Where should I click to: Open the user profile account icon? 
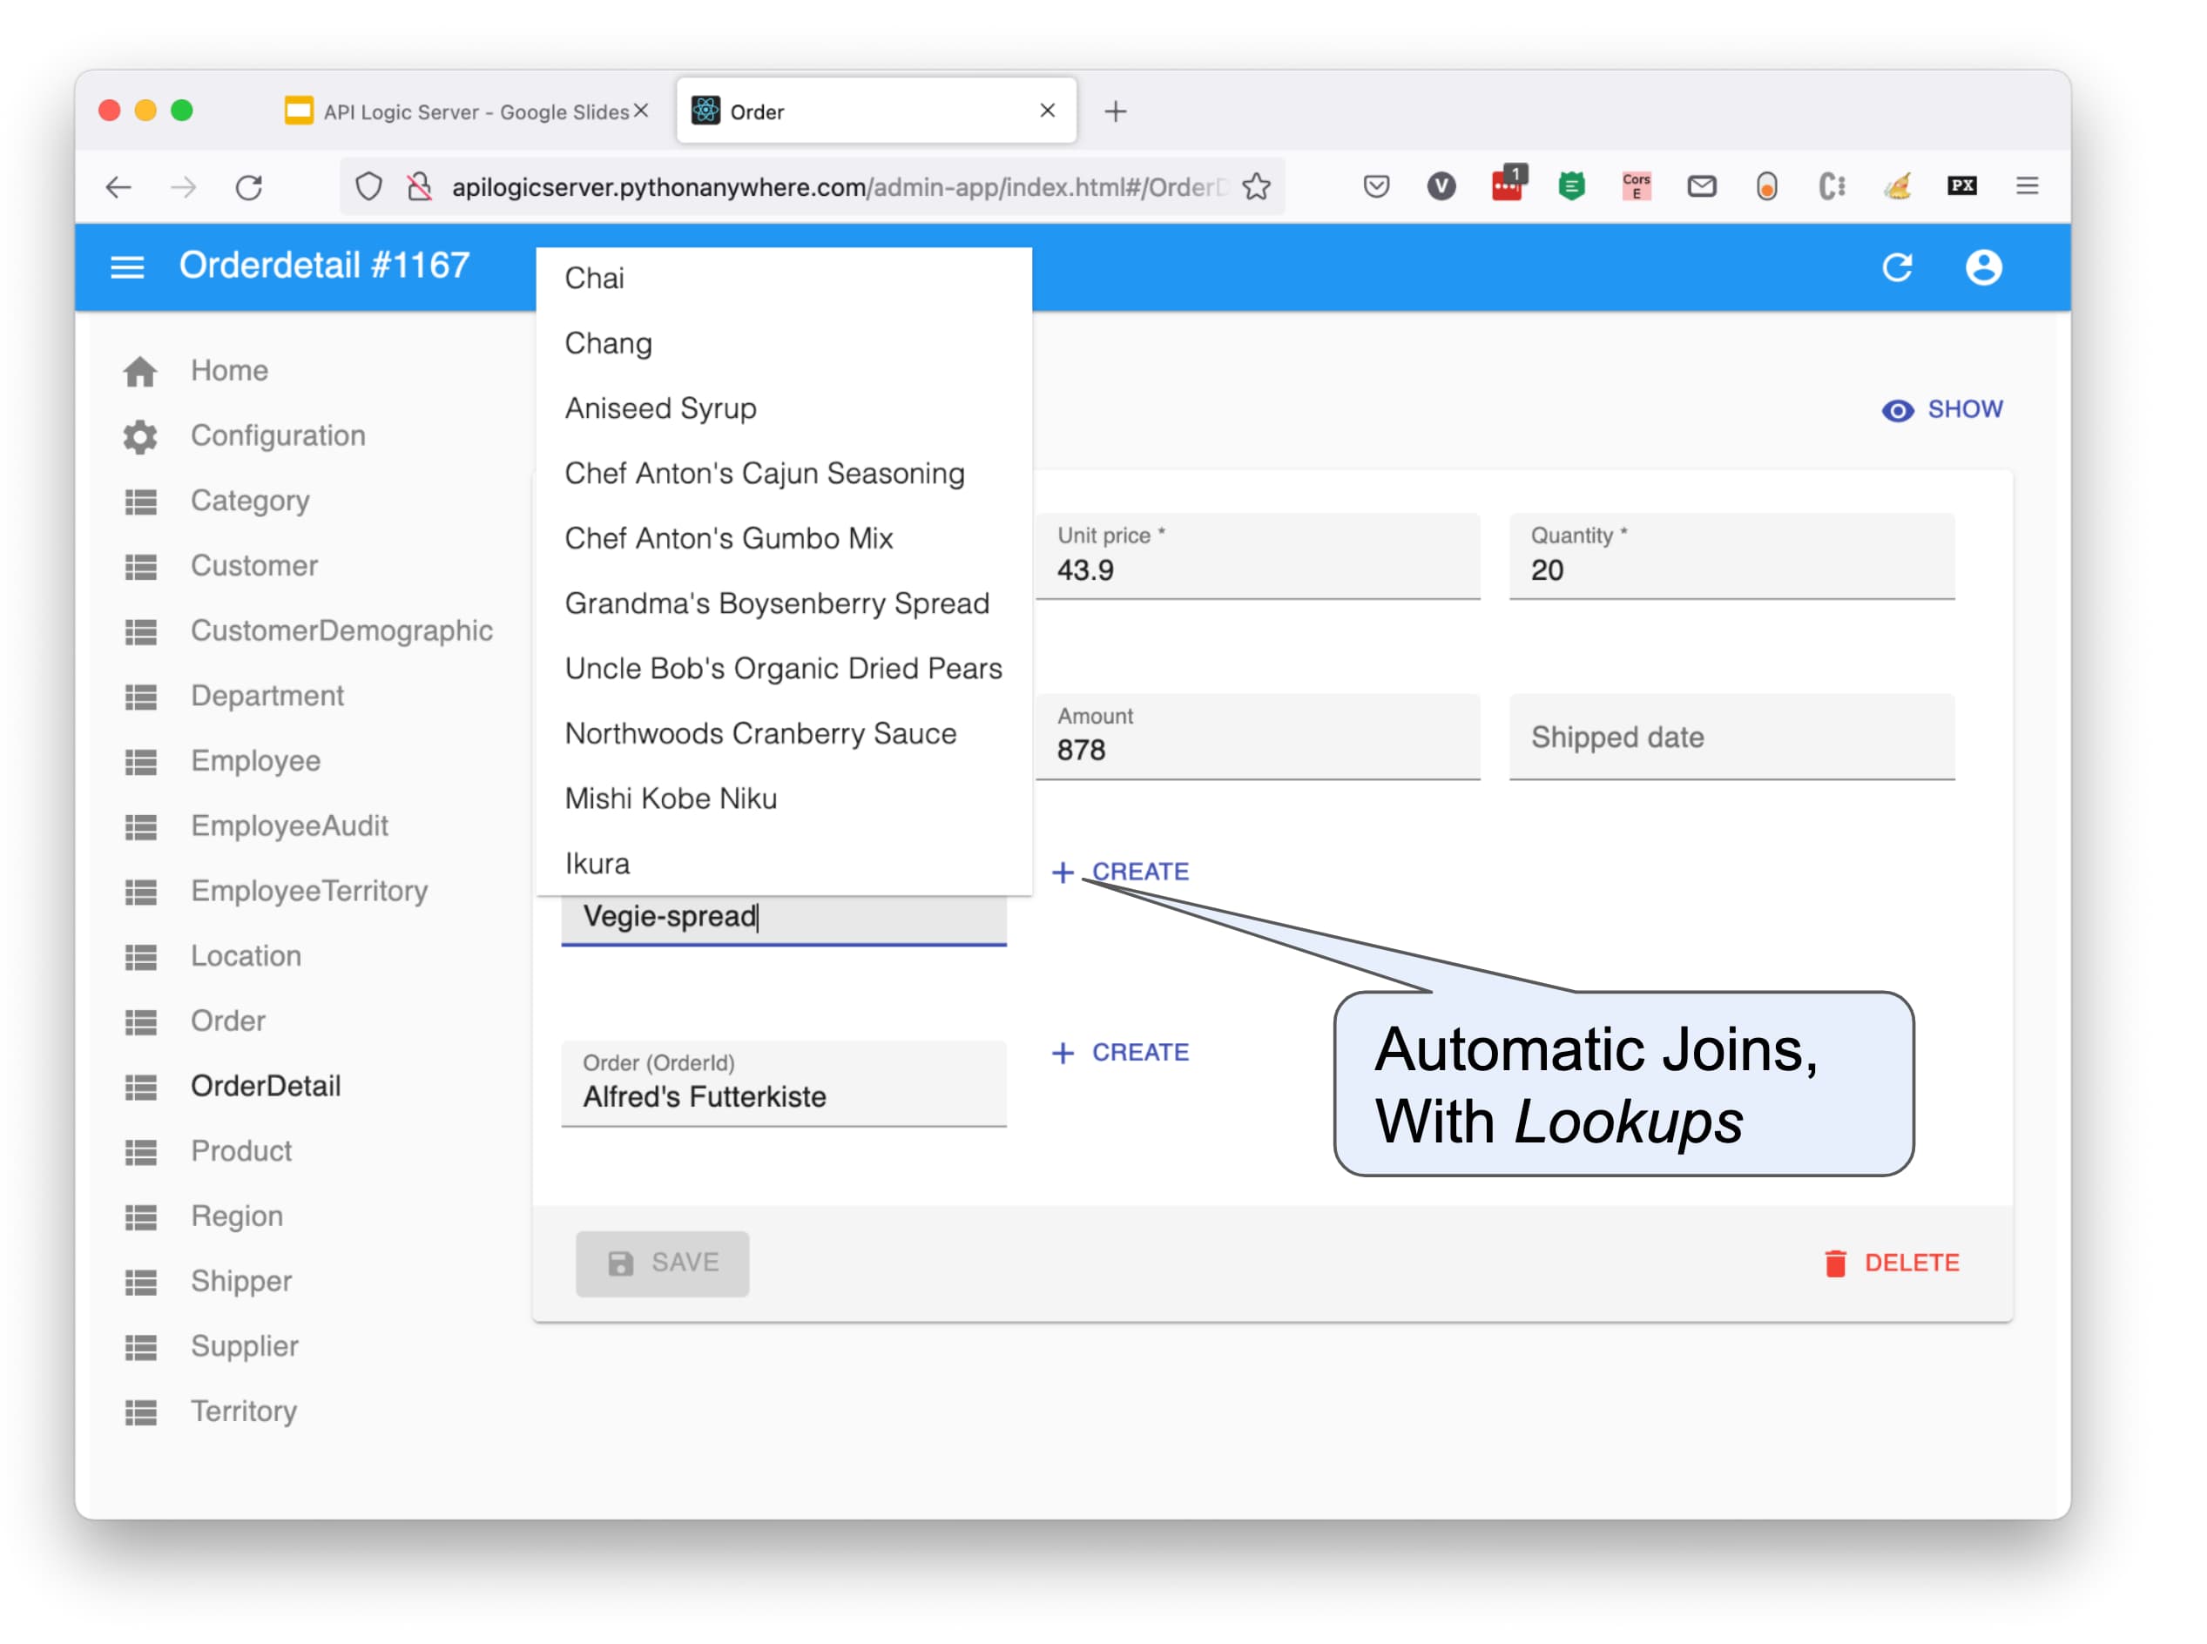point(1982,266)
